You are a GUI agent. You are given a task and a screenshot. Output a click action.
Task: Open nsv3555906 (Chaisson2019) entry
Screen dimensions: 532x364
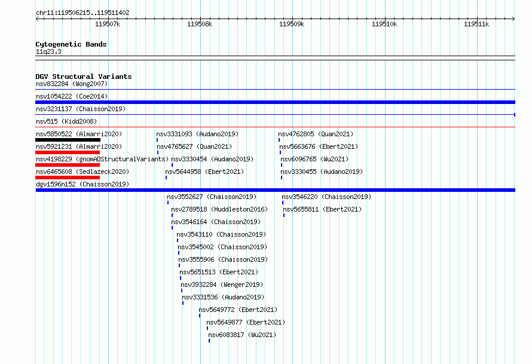[x=223, y=259]
